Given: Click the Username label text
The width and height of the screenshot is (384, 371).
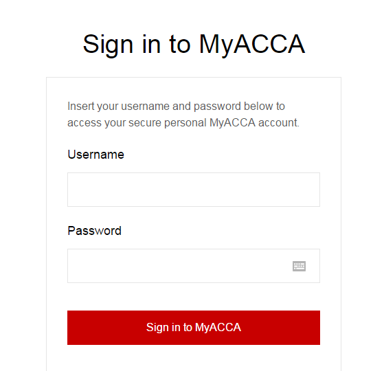Looking at the screenshot, I should tap(95, 155).
